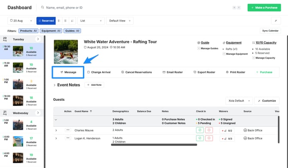Open the Equipment heading link
288x168 pixels.
[234, 43]
